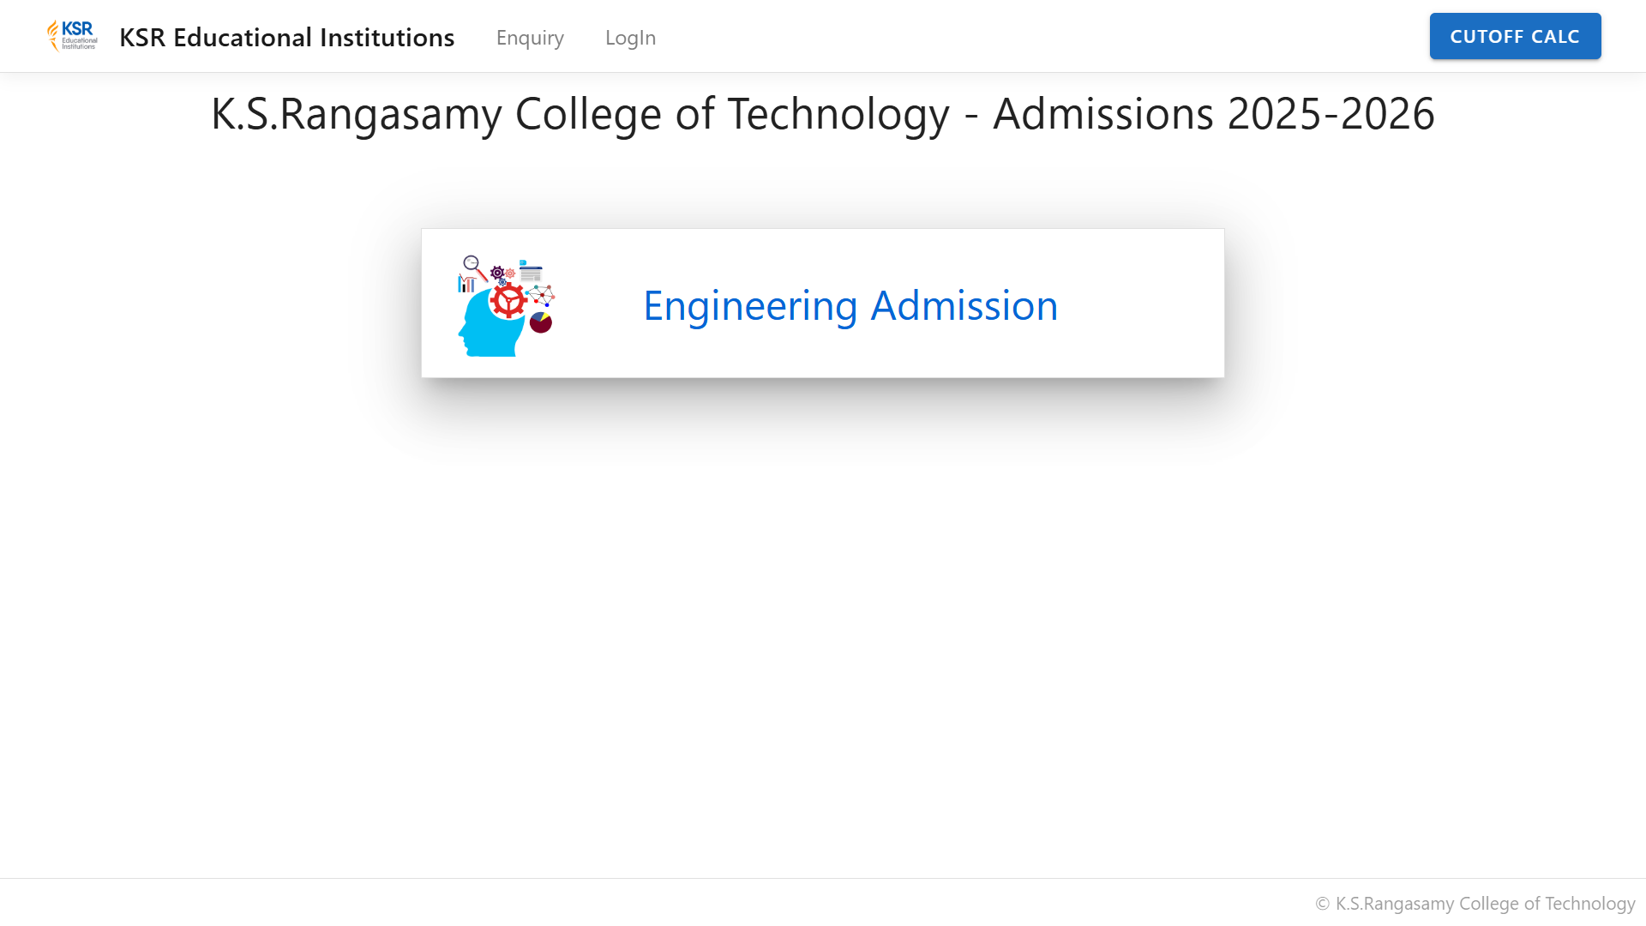Click the magnifying glass in the admission illustration

point(476,269)
